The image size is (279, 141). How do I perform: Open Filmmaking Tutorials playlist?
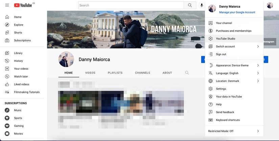(22, 92)
